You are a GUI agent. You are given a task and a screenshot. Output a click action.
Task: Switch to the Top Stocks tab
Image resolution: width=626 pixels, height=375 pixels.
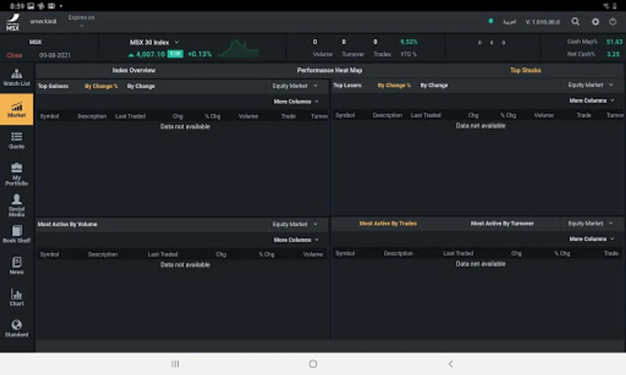(525, 70)
